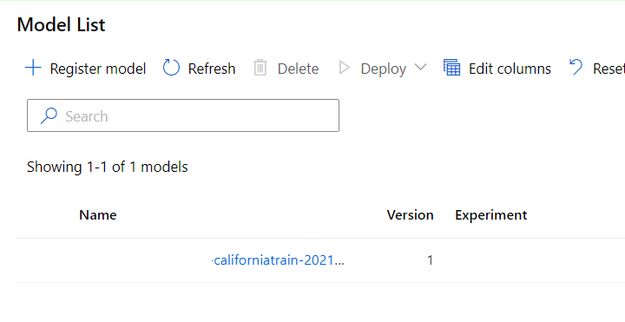This screenshot has width=625, height=322.
Task: Click the Edit columns table icon
Action: [452, 68]
